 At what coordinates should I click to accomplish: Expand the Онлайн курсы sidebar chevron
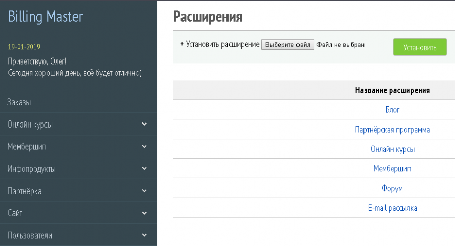click(144, 125)
